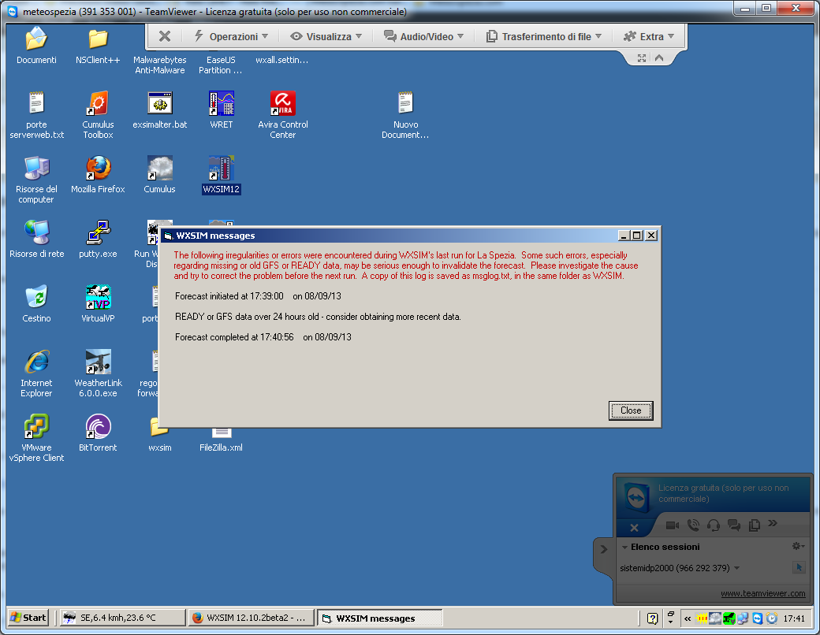Switch to the WXSIM 12.10.2beta2 Firefox taskbar window

point(251,618)
